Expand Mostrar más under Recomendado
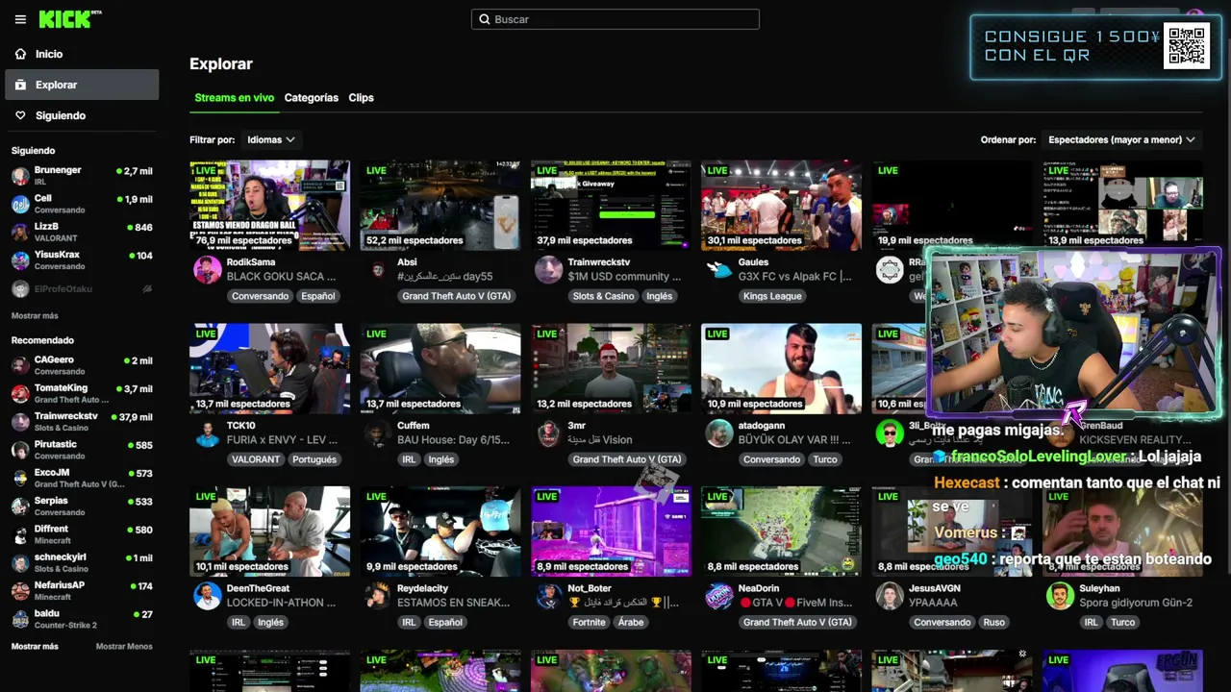The width and height of the screenshot is (1231, 692). tap(35, 647)
